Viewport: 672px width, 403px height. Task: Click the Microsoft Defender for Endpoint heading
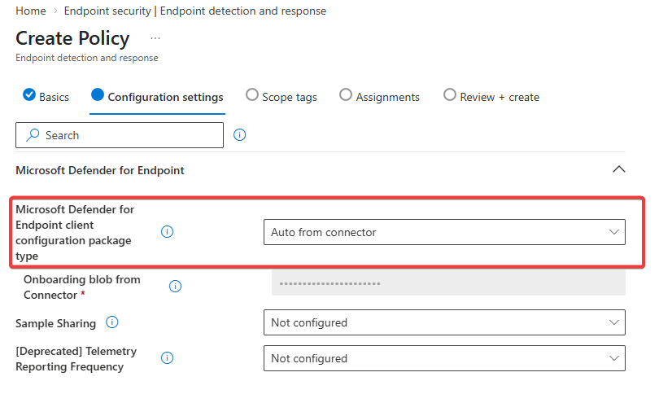tap(100, 171)
